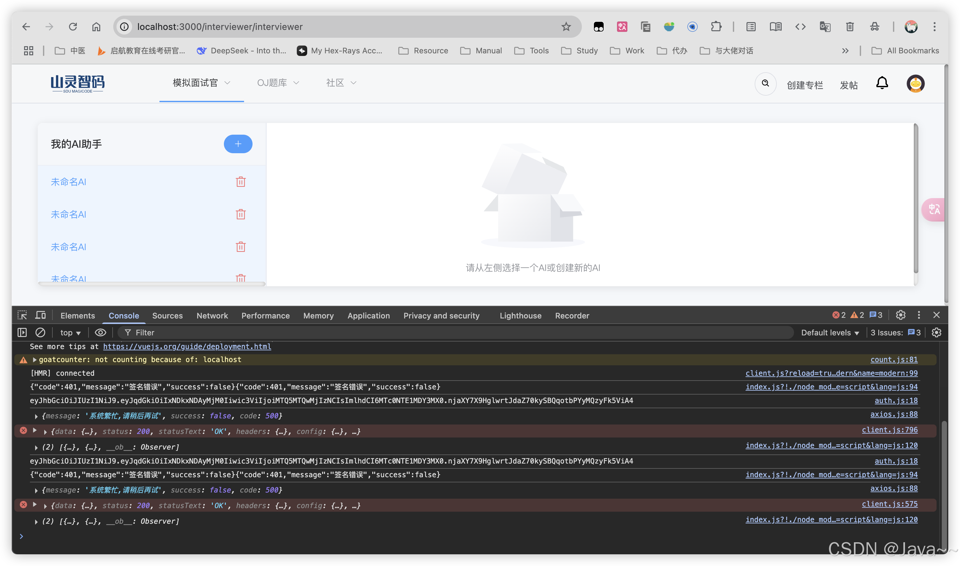Open the top JavaScript context dropdown
Screen dimensions: 960x566
[70, 332]
